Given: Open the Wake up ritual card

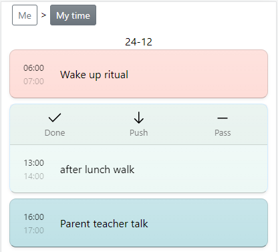Looking at the screenshot, I should pos(138,74).
